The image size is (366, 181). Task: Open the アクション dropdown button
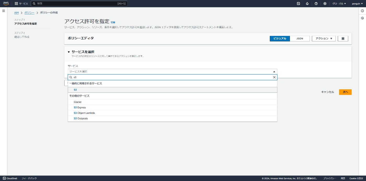pyautogui.click(x=324, y=39)
